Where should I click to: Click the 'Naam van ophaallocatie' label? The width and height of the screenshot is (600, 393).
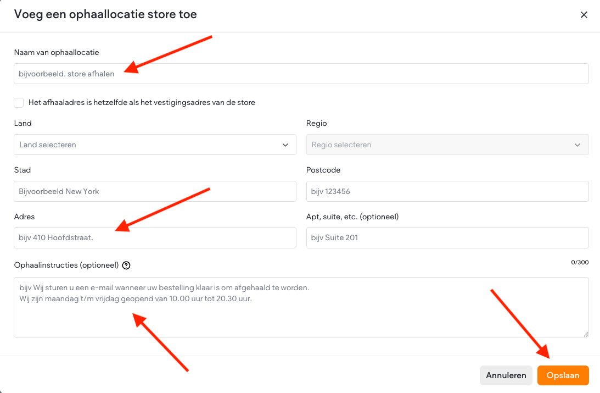tap(56, 52)
